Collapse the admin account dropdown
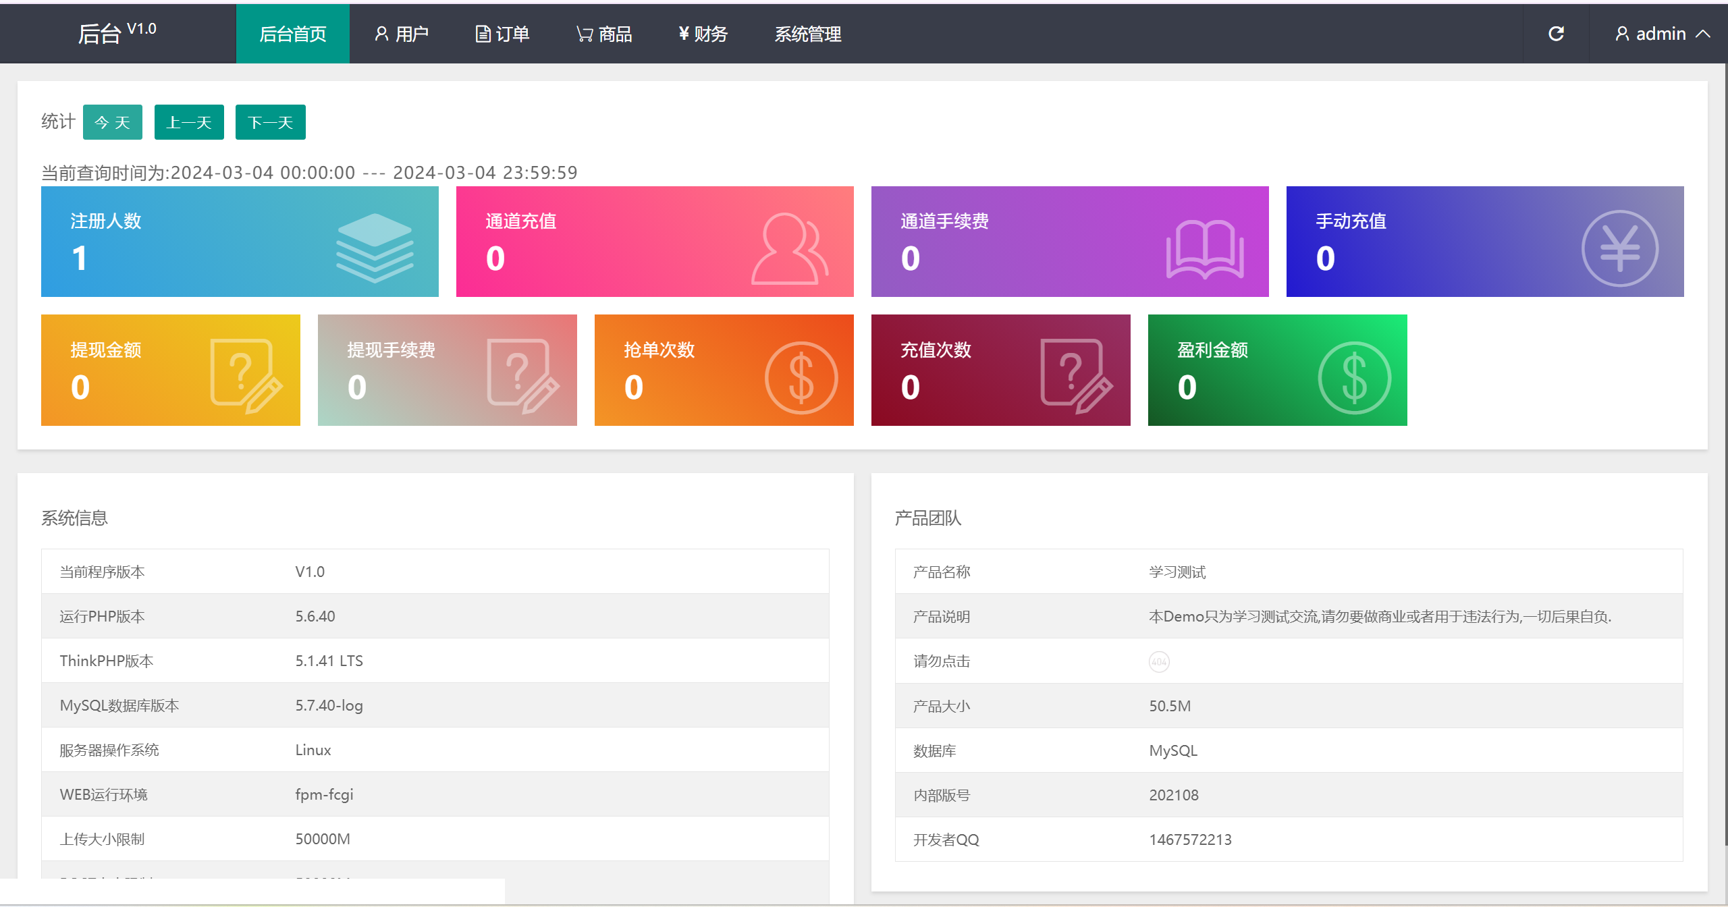The image size is (1728, 907). pos(1706,33)
